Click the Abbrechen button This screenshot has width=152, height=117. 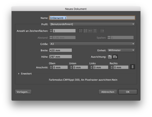point(108,92)
